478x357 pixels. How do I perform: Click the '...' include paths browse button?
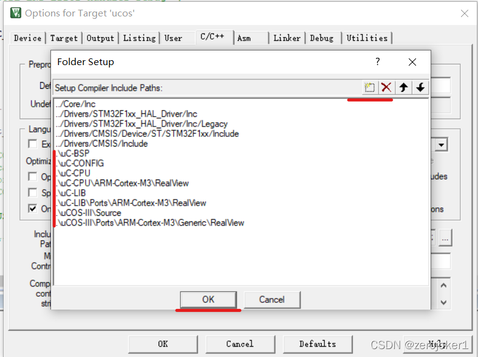pos(445,238)
